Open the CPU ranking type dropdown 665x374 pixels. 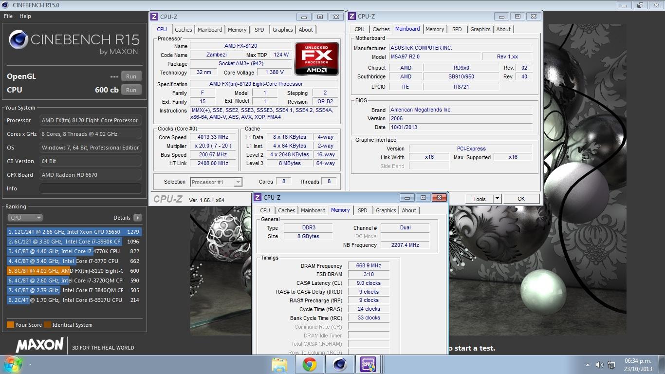coord(25,218)
